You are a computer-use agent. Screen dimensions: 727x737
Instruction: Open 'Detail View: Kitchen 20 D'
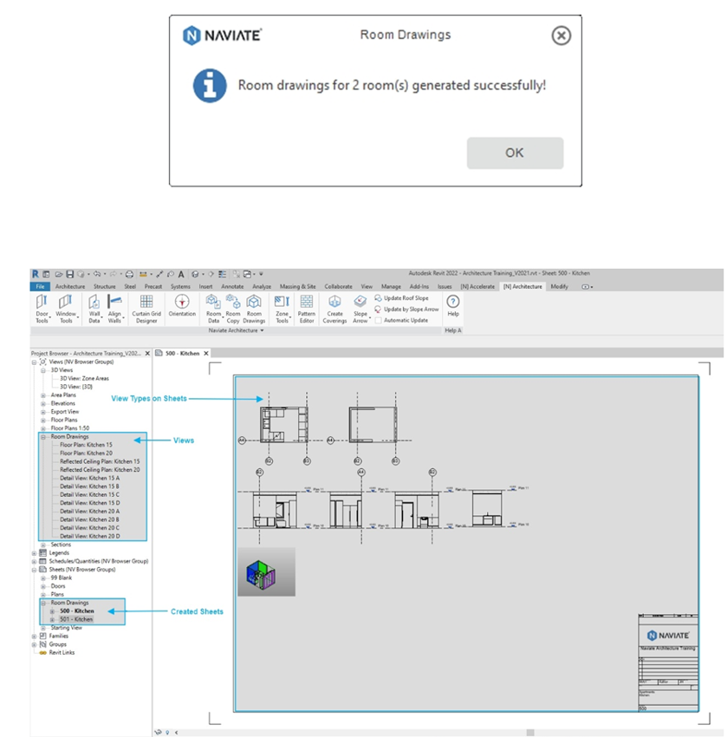(90, 537)
